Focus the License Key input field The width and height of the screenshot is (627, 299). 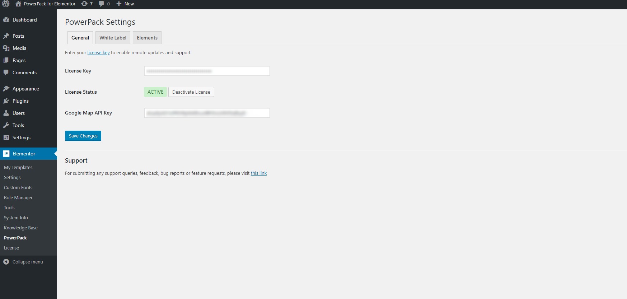[x=207, y=71]
